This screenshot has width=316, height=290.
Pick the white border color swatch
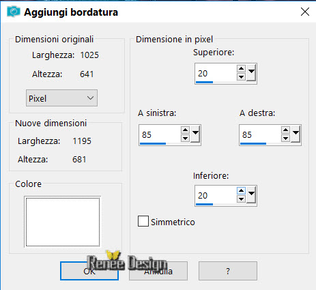63,222
